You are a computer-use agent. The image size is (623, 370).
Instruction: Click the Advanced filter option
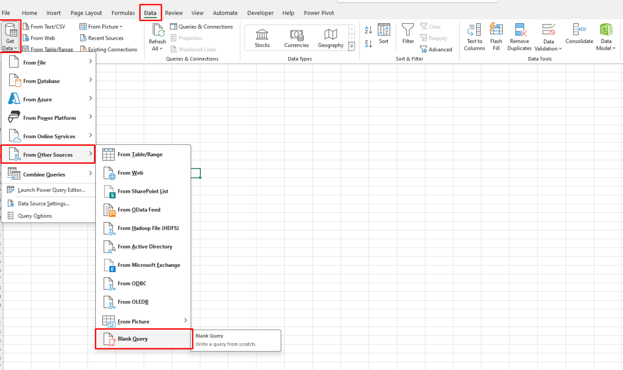(436, 49)
